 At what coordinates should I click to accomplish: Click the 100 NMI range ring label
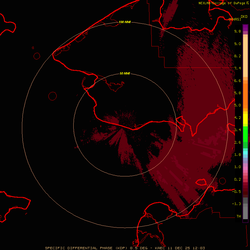click(125, 22)
